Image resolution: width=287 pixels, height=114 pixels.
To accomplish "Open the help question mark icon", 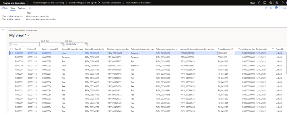I will tap(282, 3).
